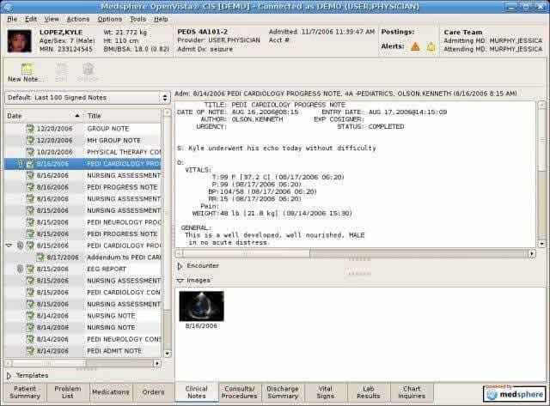The width and height of the screenshot is (550, 406).
Task: Select Addendum to PEDI CAR row dated 8/17/2006
Action: (x=83, y=258)
